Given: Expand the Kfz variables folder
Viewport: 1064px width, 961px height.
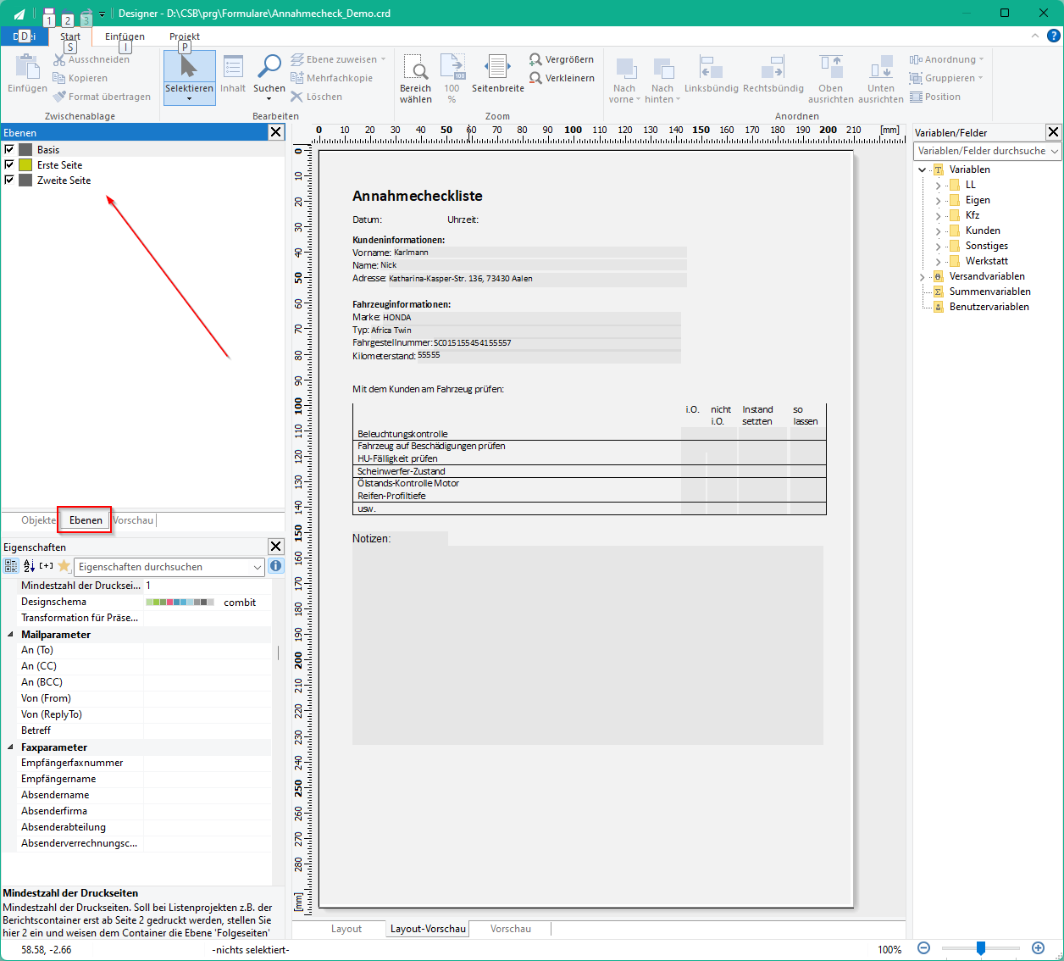Looking at the screenshot, I should click(x=938, y=215).
